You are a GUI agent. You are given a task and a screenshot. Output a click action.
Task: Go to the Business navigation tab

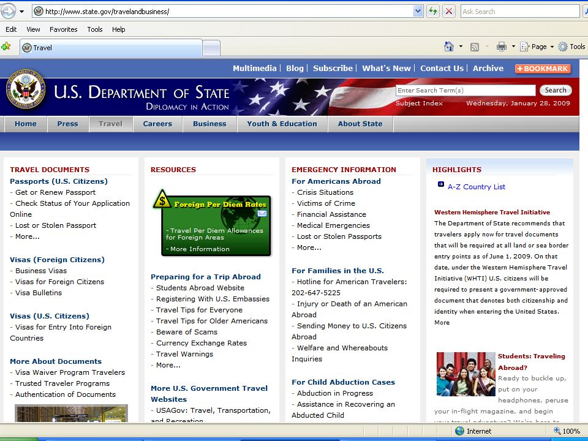[209, 124]
